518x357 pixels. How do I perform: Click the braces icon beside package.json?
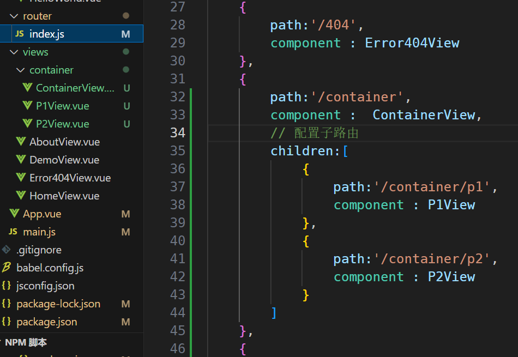coord(7,322)
